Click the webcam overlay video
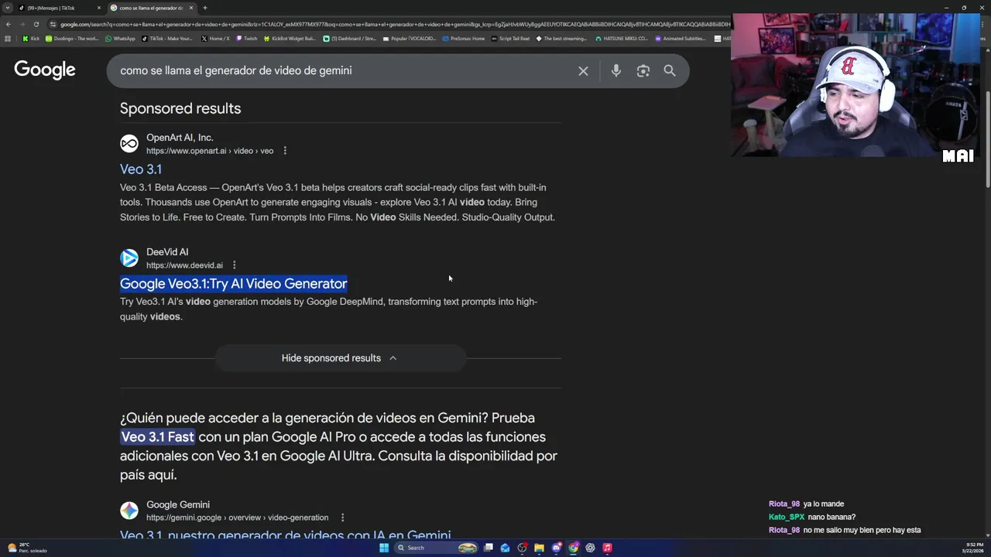Screen dimensions: 991x557 (x=856, y=85)
